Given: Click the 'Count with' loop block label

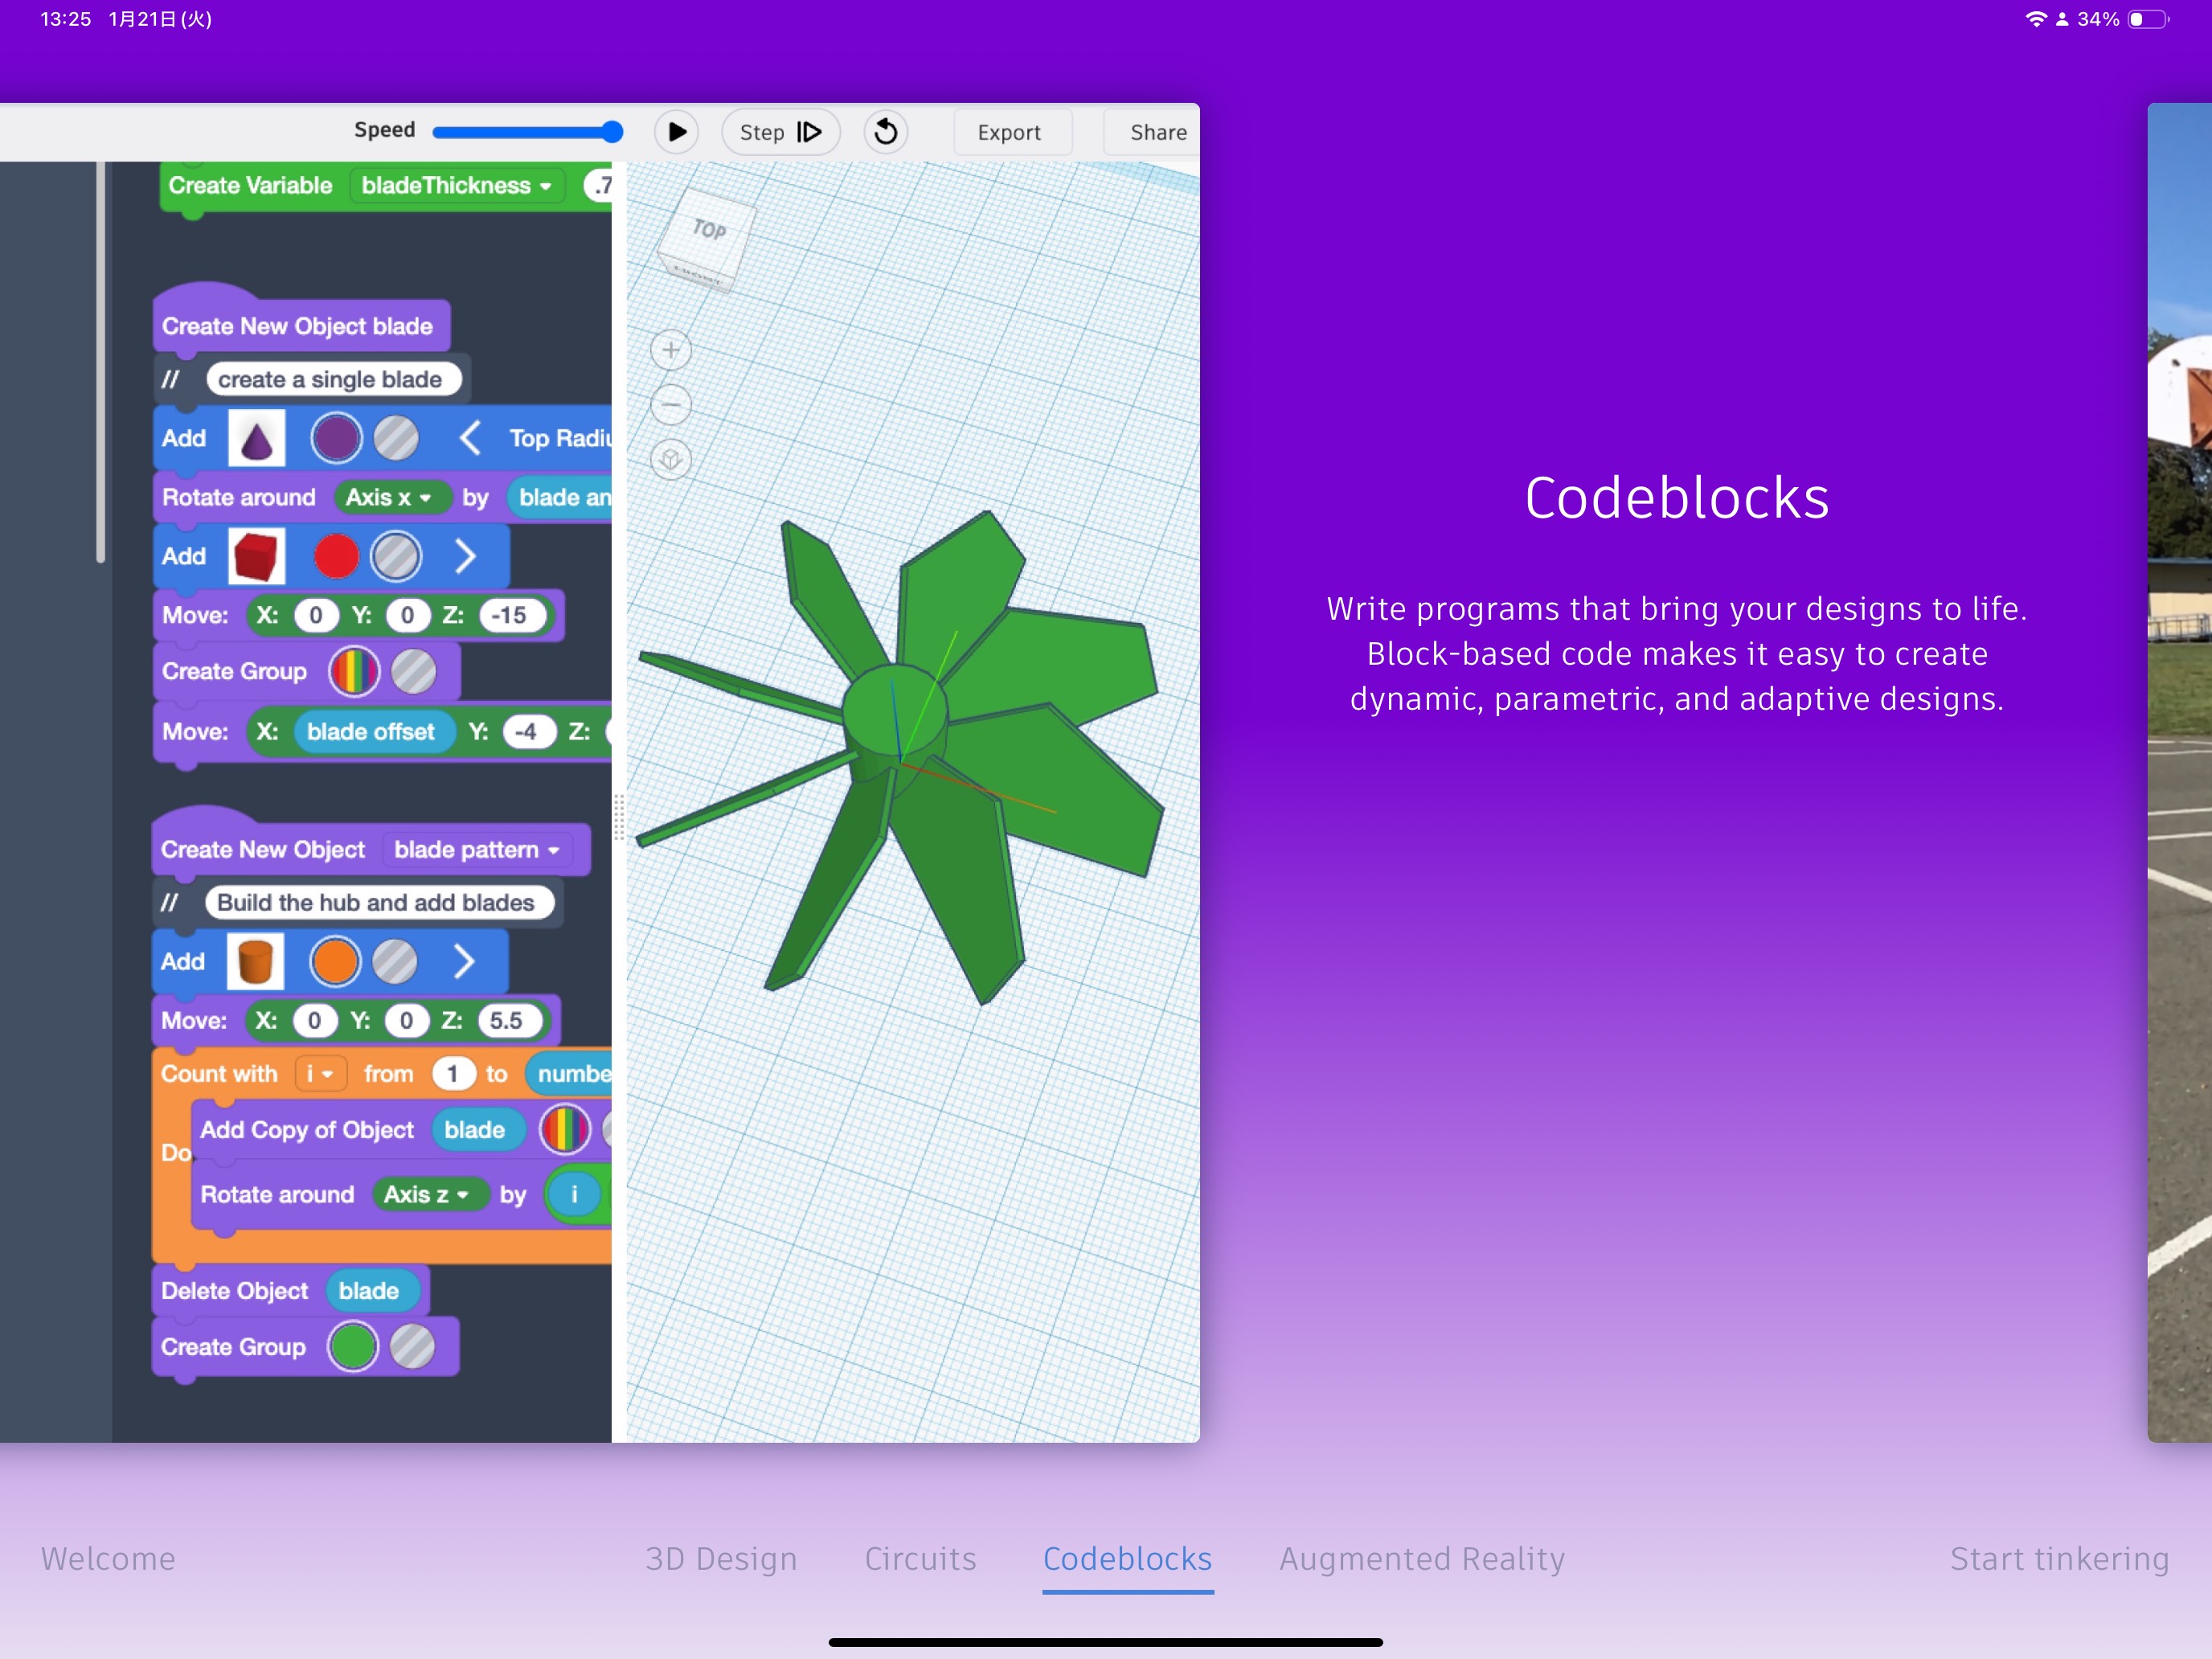Looking at the screenshot, I should 219,1073.
